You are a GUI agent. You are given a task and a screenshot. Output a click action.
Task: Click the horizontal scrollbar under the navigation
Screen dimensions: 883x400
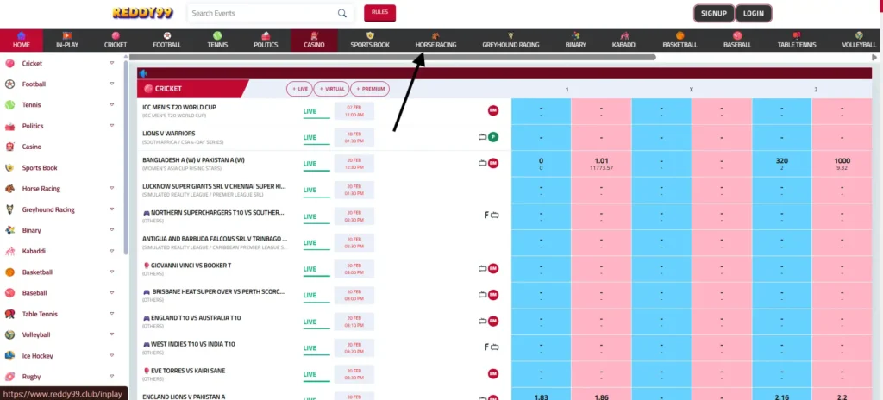click(392, 57)
